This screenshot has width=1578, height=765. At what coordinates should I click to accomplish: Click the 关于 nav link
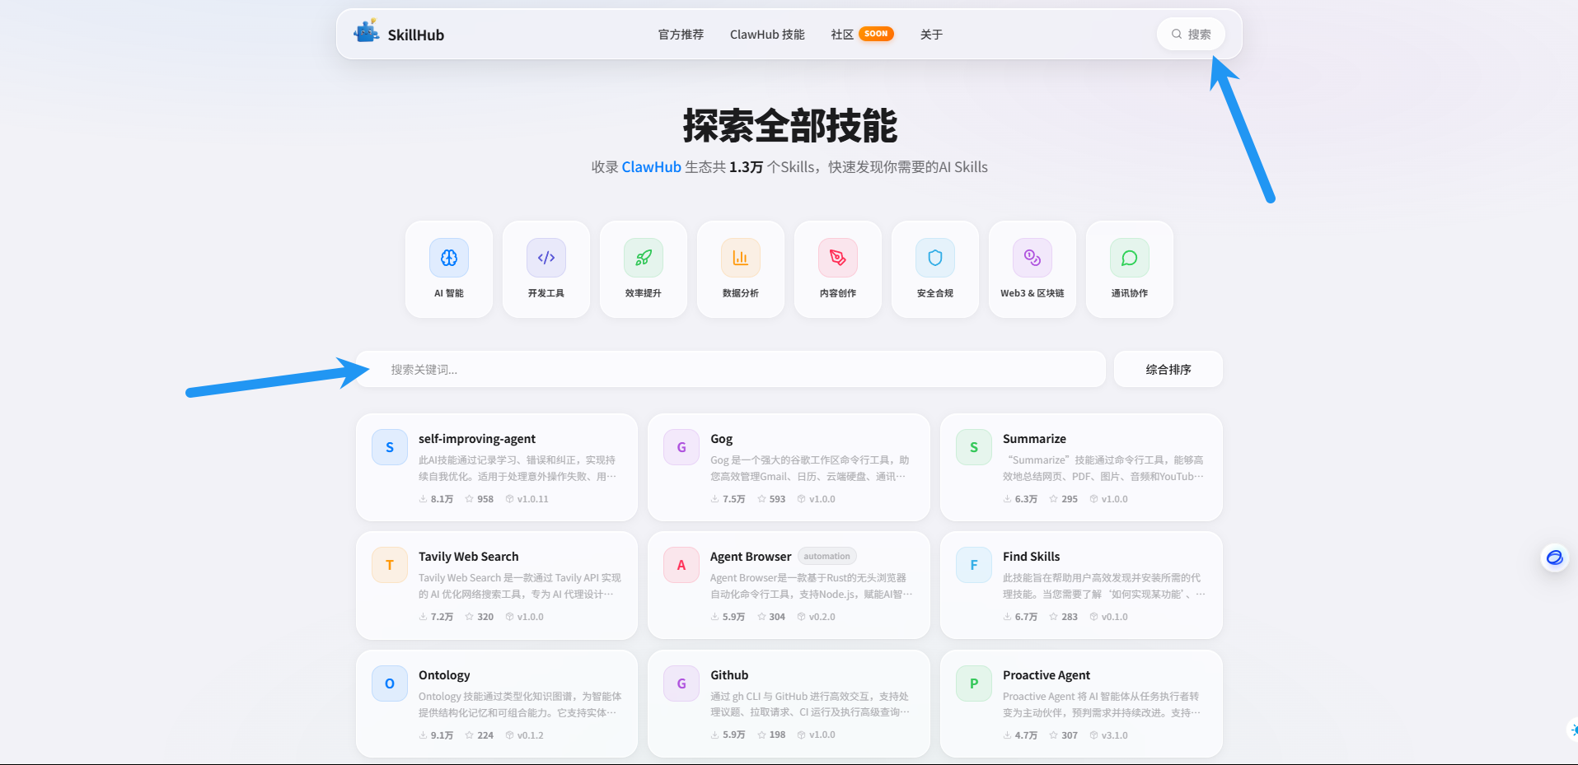(931, 35)
